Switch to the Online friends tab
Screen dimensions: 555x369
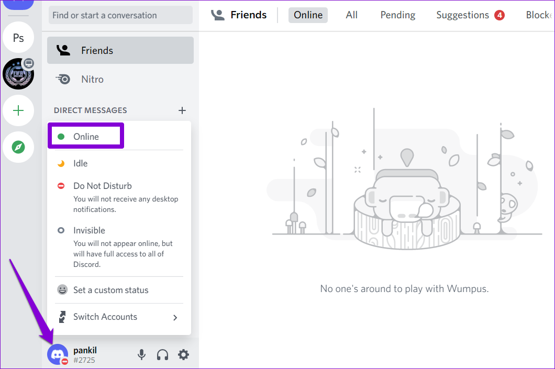pyautogui.click(x=308, y=15)
